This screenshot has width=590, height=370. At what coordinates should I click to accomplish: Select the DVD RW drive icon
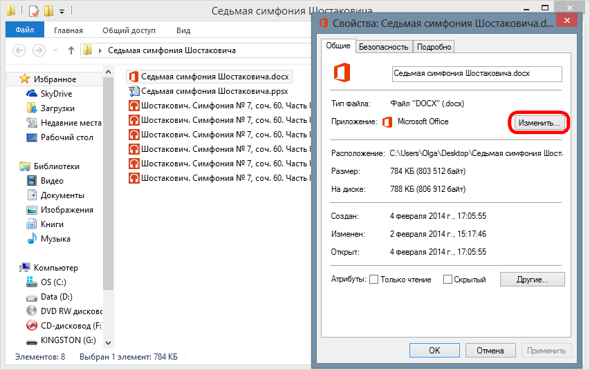click(32, 311)
